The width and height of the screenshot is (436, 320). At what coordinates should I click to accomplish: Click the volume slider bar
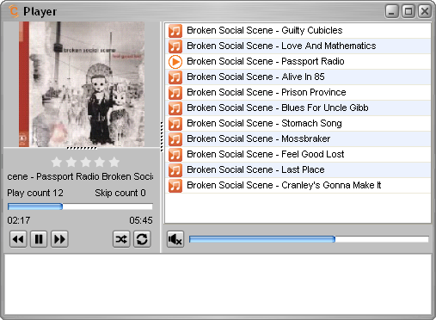click(309, 239)
